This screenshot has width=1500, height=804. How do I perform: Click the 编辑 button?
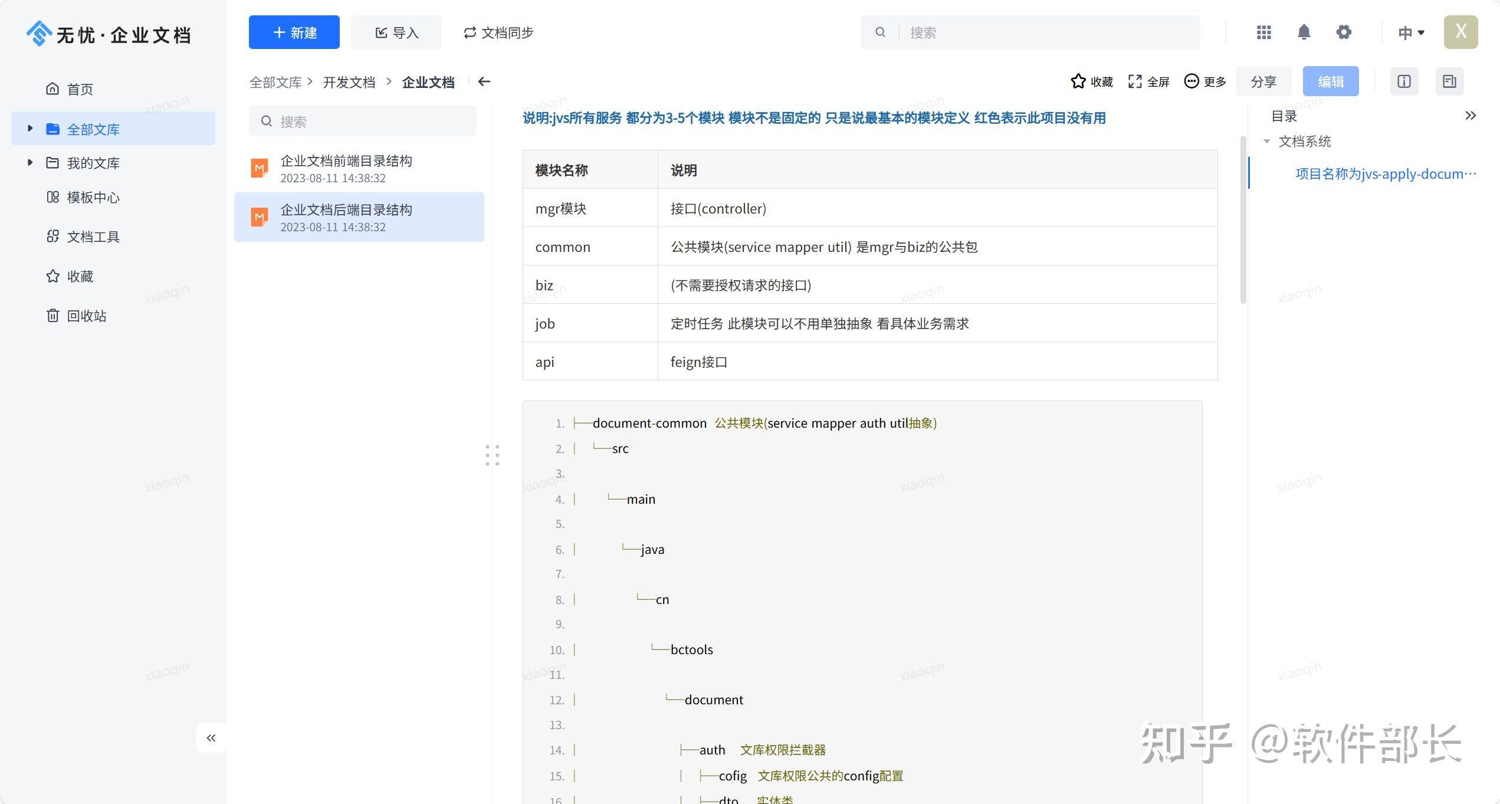(1331, 81)
